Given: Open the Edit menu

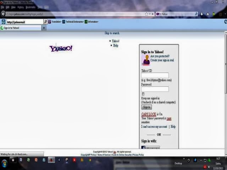Looking at the screenshot, I should [x=7, y=7].
